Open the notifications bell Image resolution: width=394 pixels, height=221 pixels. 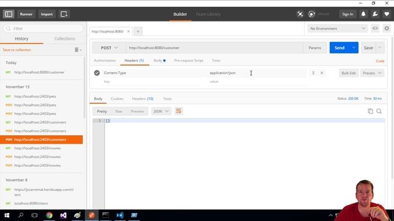click(363, 14)
